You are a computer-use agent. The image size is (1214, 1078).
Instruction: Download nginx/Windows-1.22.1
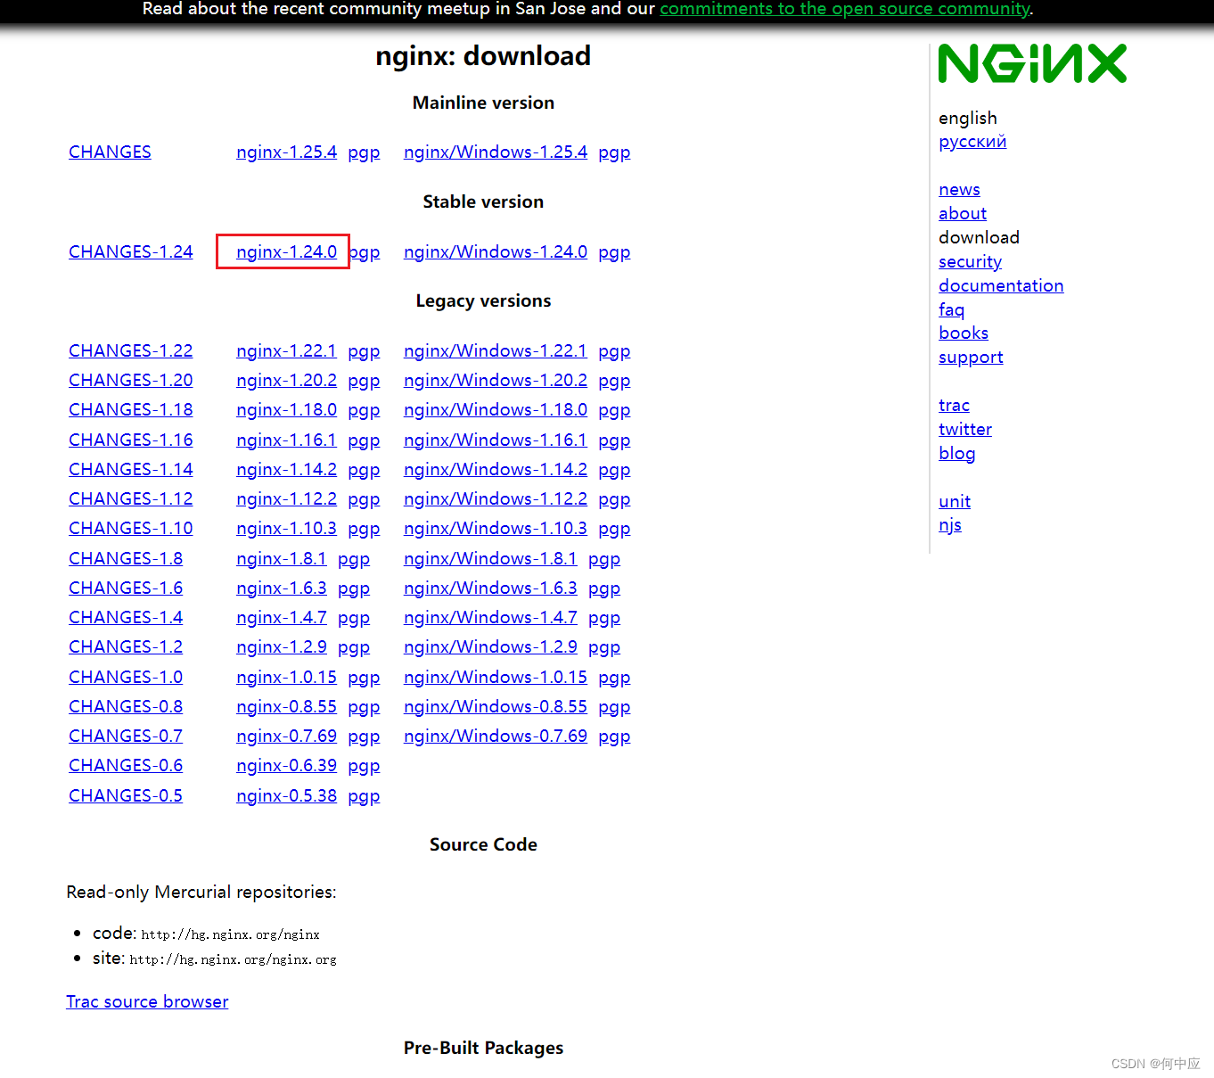(x=496, y=351)
